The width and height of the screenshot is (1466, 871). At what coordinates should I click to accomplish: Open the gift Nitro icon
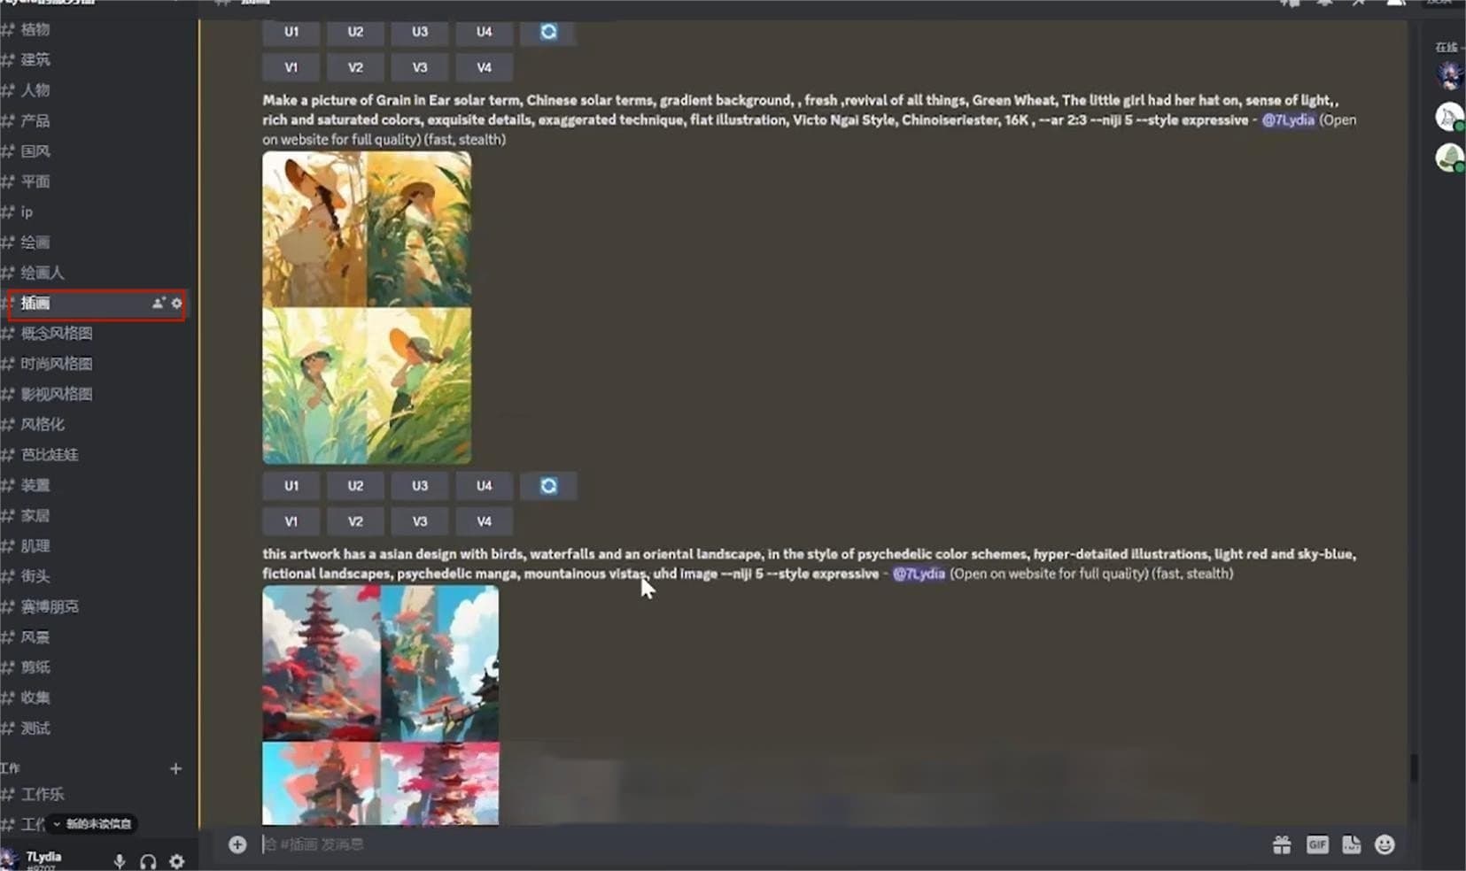[1282, 844]
